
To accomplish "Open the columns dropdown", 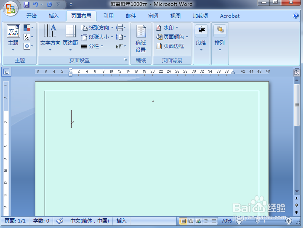I will click(92, 46).
